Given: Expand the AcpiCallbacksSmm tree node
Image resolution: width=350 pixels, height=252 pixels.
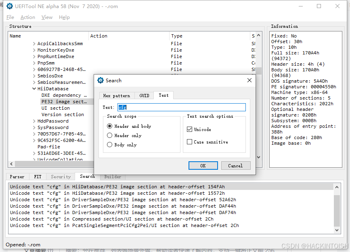Looking at the screenshot, I should pyautogui.click(x=34, y=44).
